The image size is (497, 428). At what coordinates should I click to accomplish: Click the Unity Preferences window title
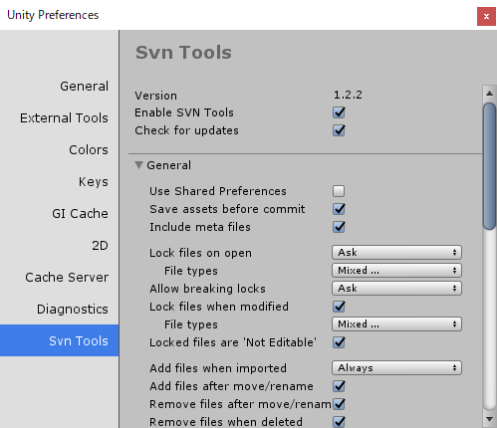(53, 15)
